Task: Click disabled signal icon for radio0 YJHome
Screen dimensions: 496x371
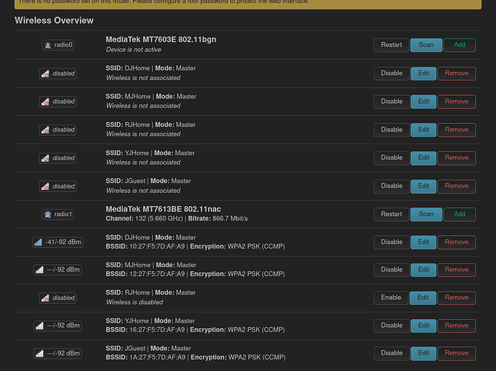Action: coord(45,158)
